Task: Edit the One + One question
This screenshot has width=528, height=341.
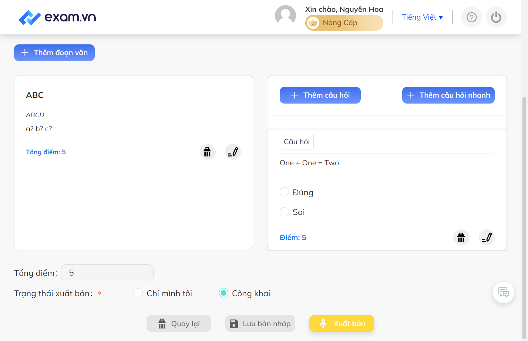Action: click(x=487, y=237)
